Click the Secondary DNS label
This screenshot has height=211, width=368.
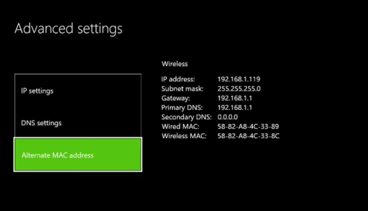(x=186, y=117)
